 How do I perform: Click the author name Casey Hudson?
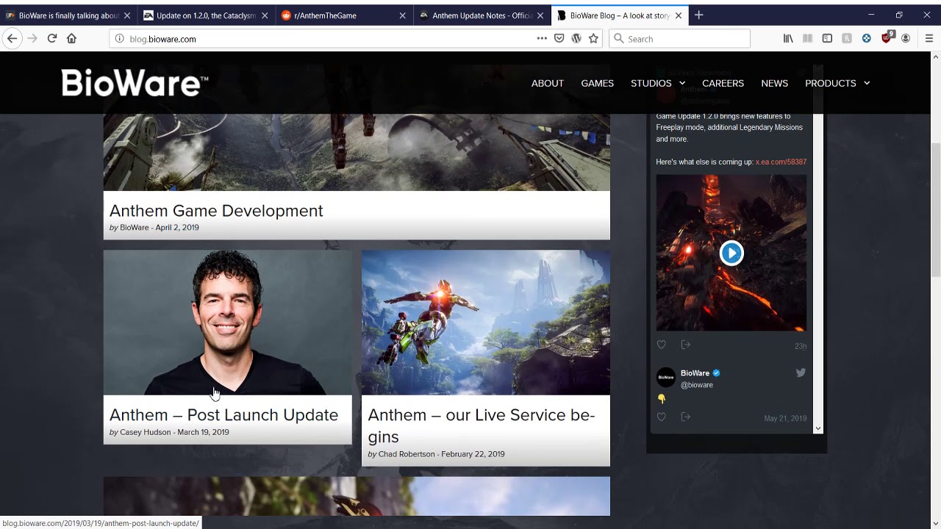click(146, 432)
